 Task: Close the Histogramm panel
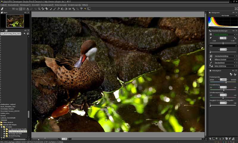point(236,12)
